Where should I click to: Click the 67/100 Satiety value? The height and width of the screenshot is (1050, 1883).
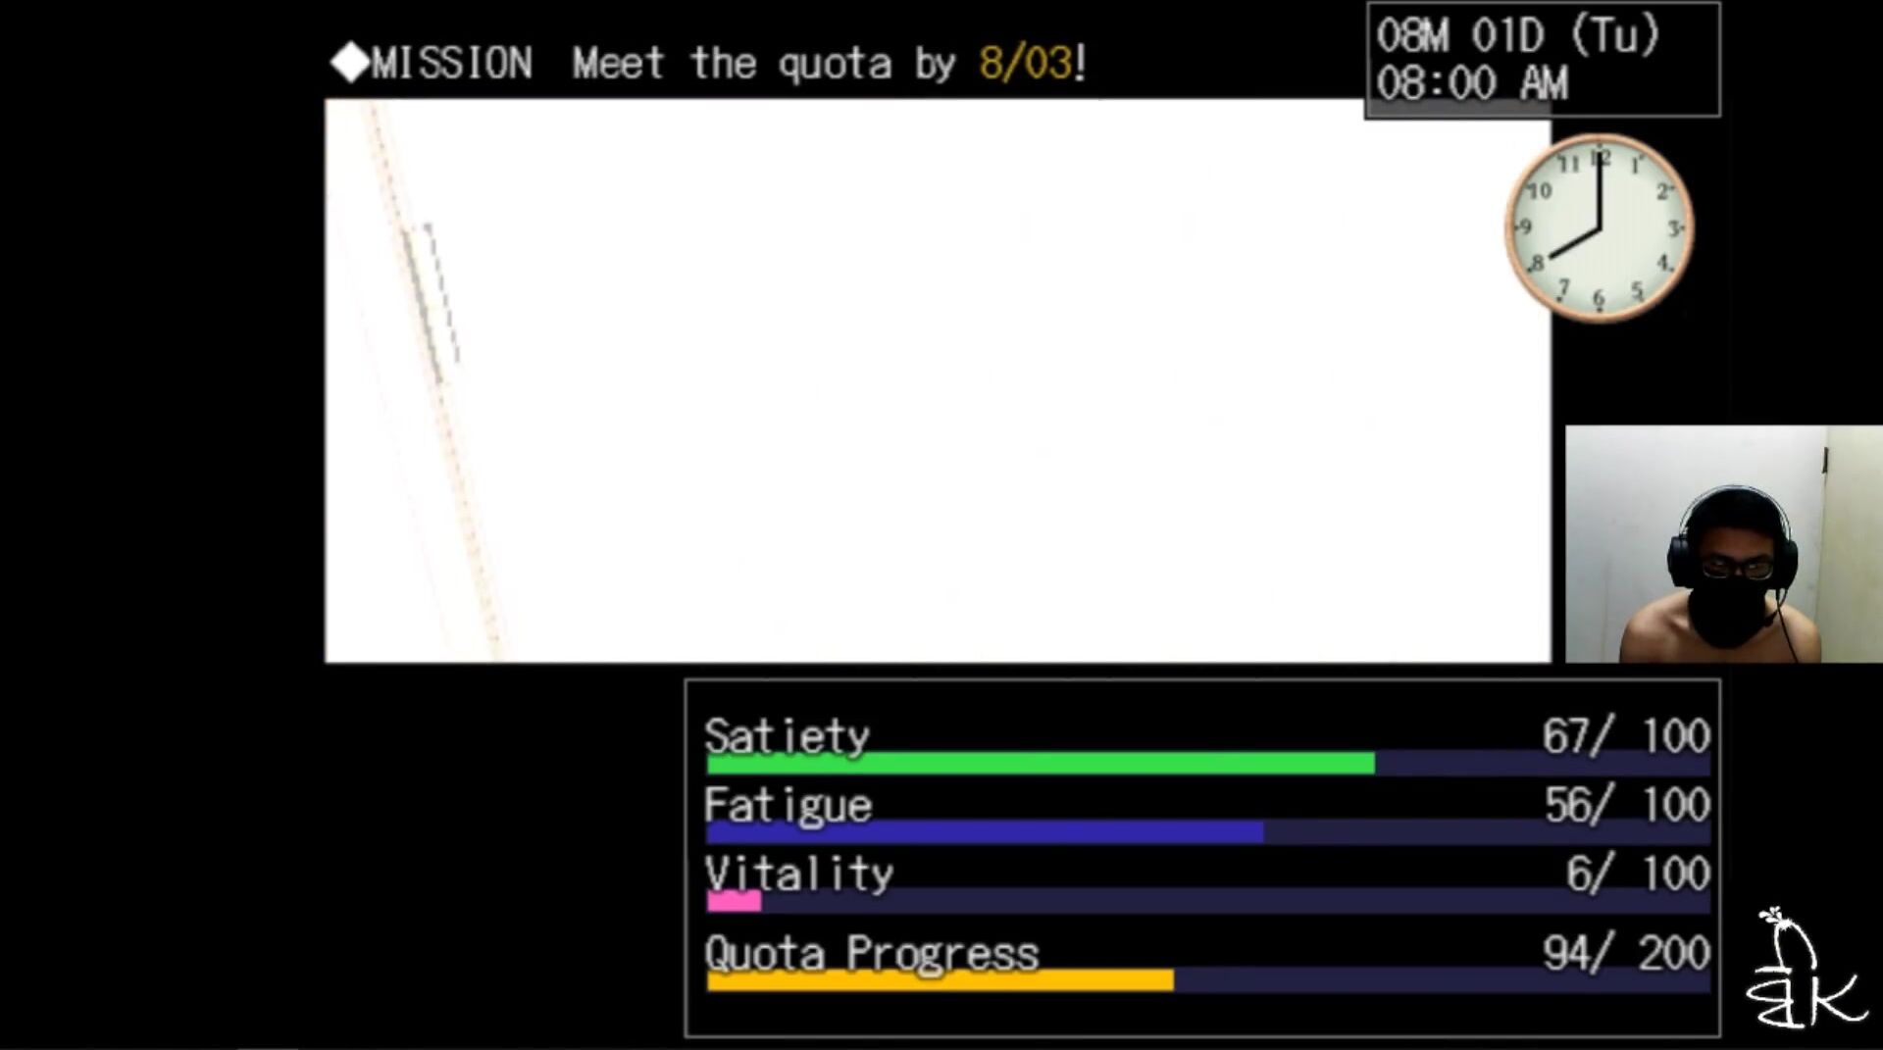pyautogui.click(x=1625, y=736)
